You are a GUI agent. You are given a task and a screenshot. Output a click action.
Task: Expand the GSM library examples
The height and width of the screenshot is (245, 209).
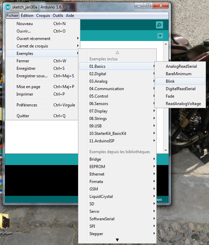point(117,189)
